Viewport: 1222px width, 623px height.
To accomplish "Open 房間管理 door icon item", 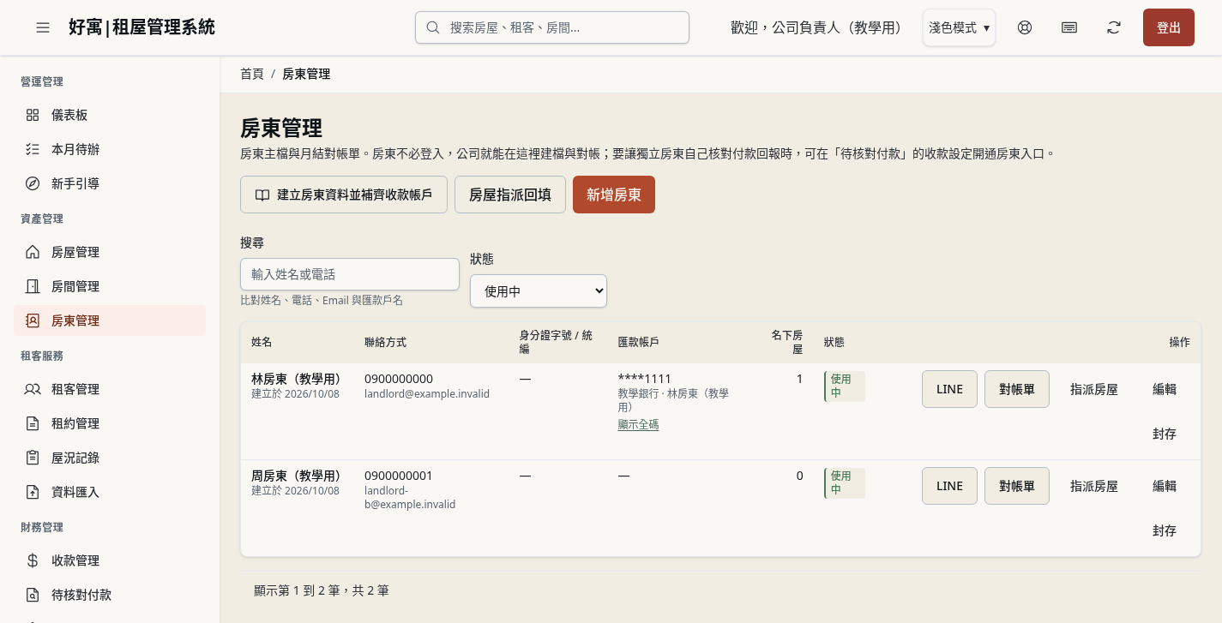I will (110, 286).
